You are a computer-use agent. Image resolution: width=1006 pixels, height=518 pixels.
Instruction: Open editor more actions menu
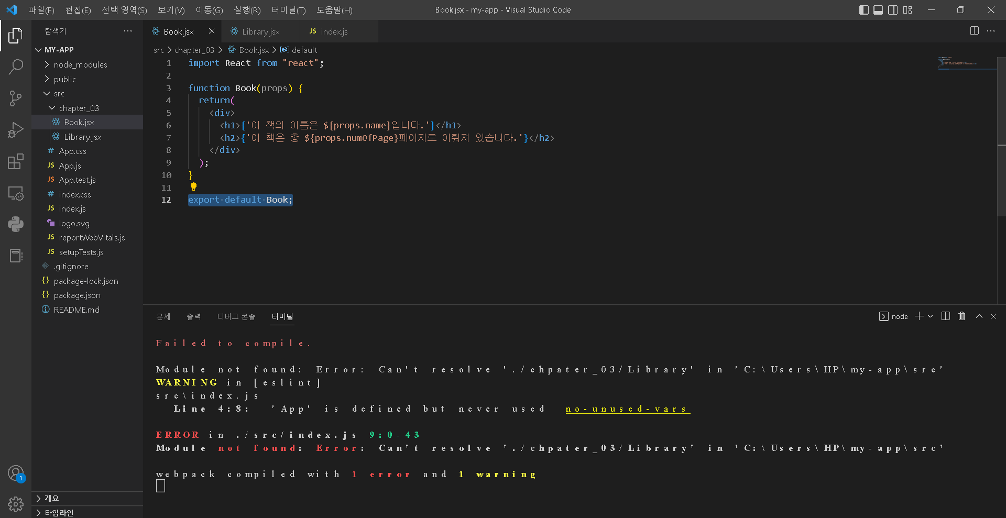(x=991, y=31)
